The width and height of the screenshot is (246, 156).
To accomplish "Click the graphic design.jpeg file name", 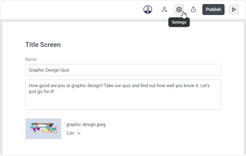I will (x=86, y=124).
